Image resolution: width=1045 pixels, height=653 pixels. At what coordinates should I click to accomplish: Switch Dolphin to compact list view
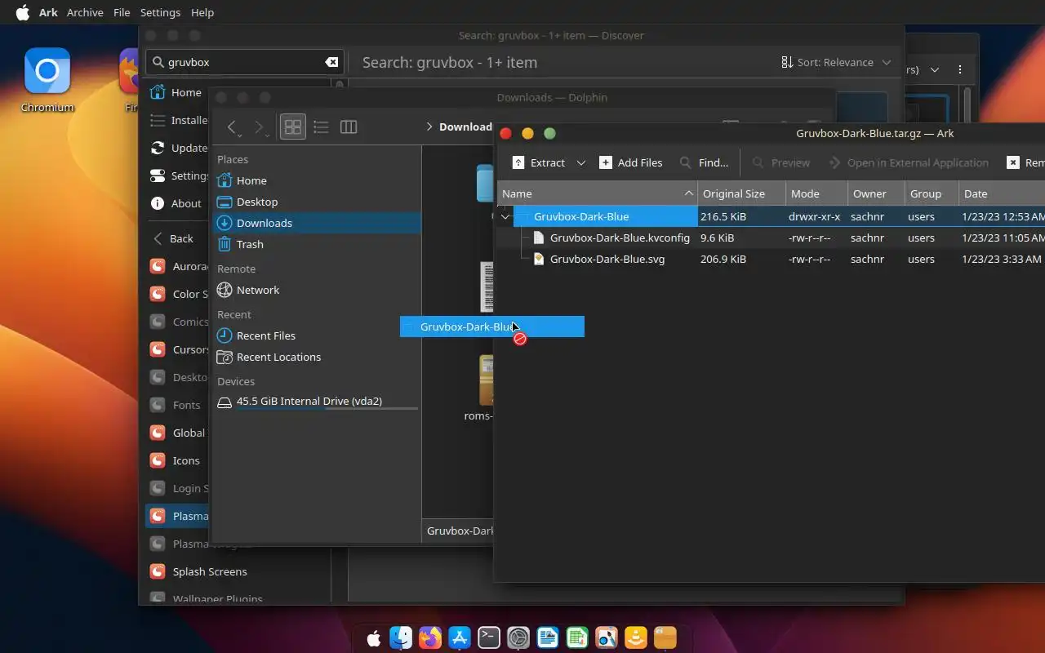(321, 127)
